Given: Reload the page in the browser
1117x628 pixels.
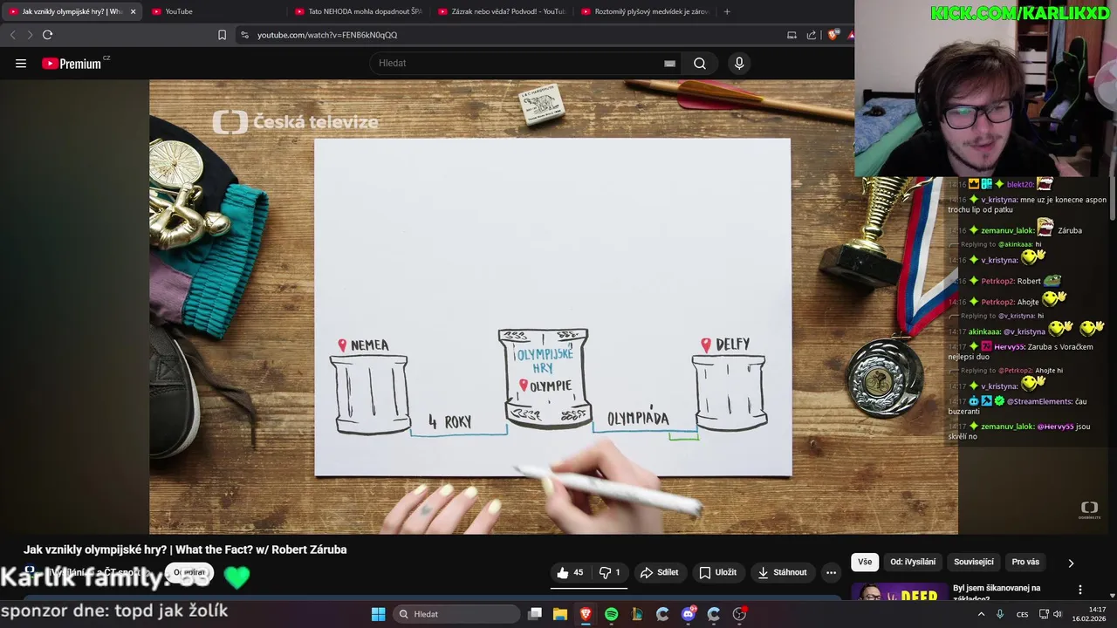Looking at the screenshot, I should 47,35.
